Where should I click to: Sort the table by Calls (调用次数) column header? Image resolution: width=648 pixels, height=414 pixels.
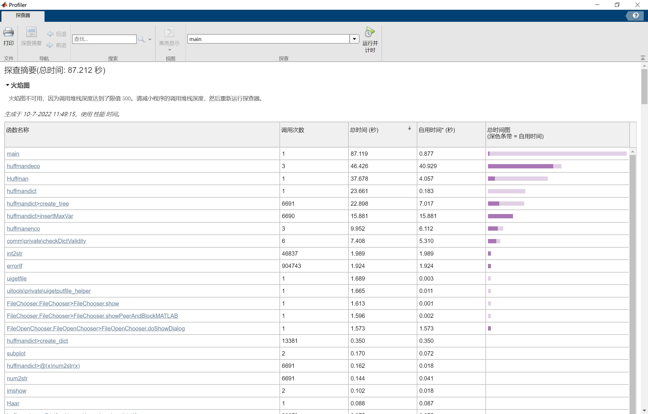[292, 130]
